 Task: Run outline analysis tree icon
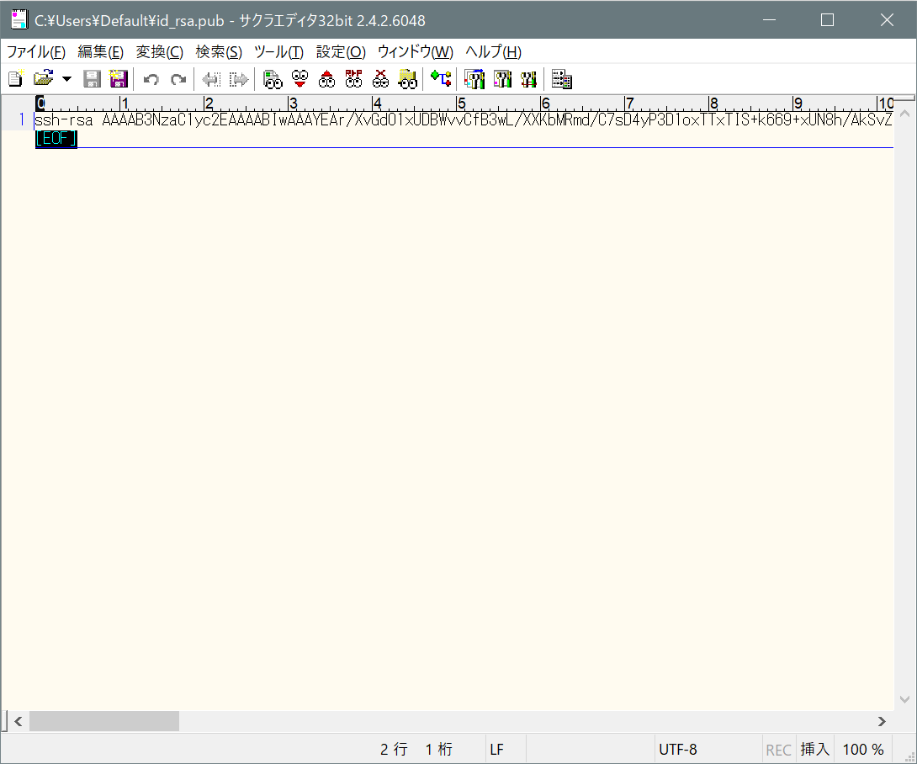[x=441, y=78]
